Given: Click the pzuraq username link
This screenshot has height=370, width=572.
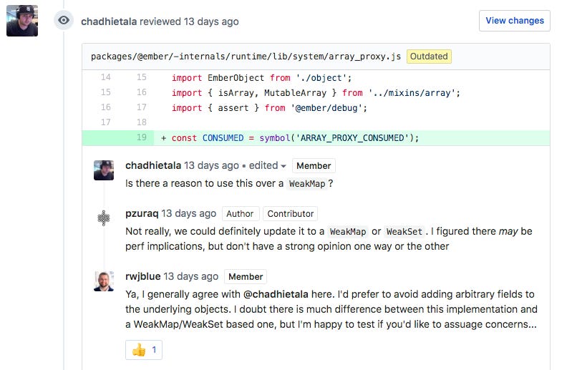Looking at the screenshot, I should [x=142, y=213].
